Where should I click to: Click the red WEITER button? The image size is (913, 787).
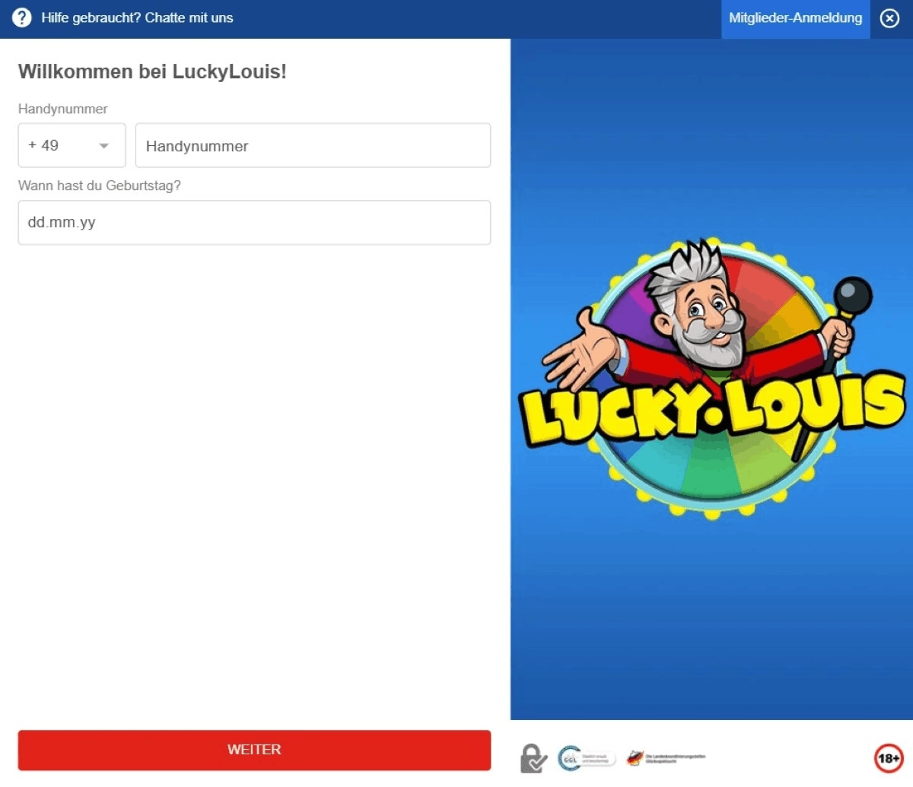[x=254, y=750]
